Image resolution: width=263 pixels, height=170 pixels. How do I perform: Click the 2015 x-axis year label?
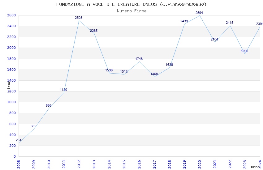pos(124,164)
